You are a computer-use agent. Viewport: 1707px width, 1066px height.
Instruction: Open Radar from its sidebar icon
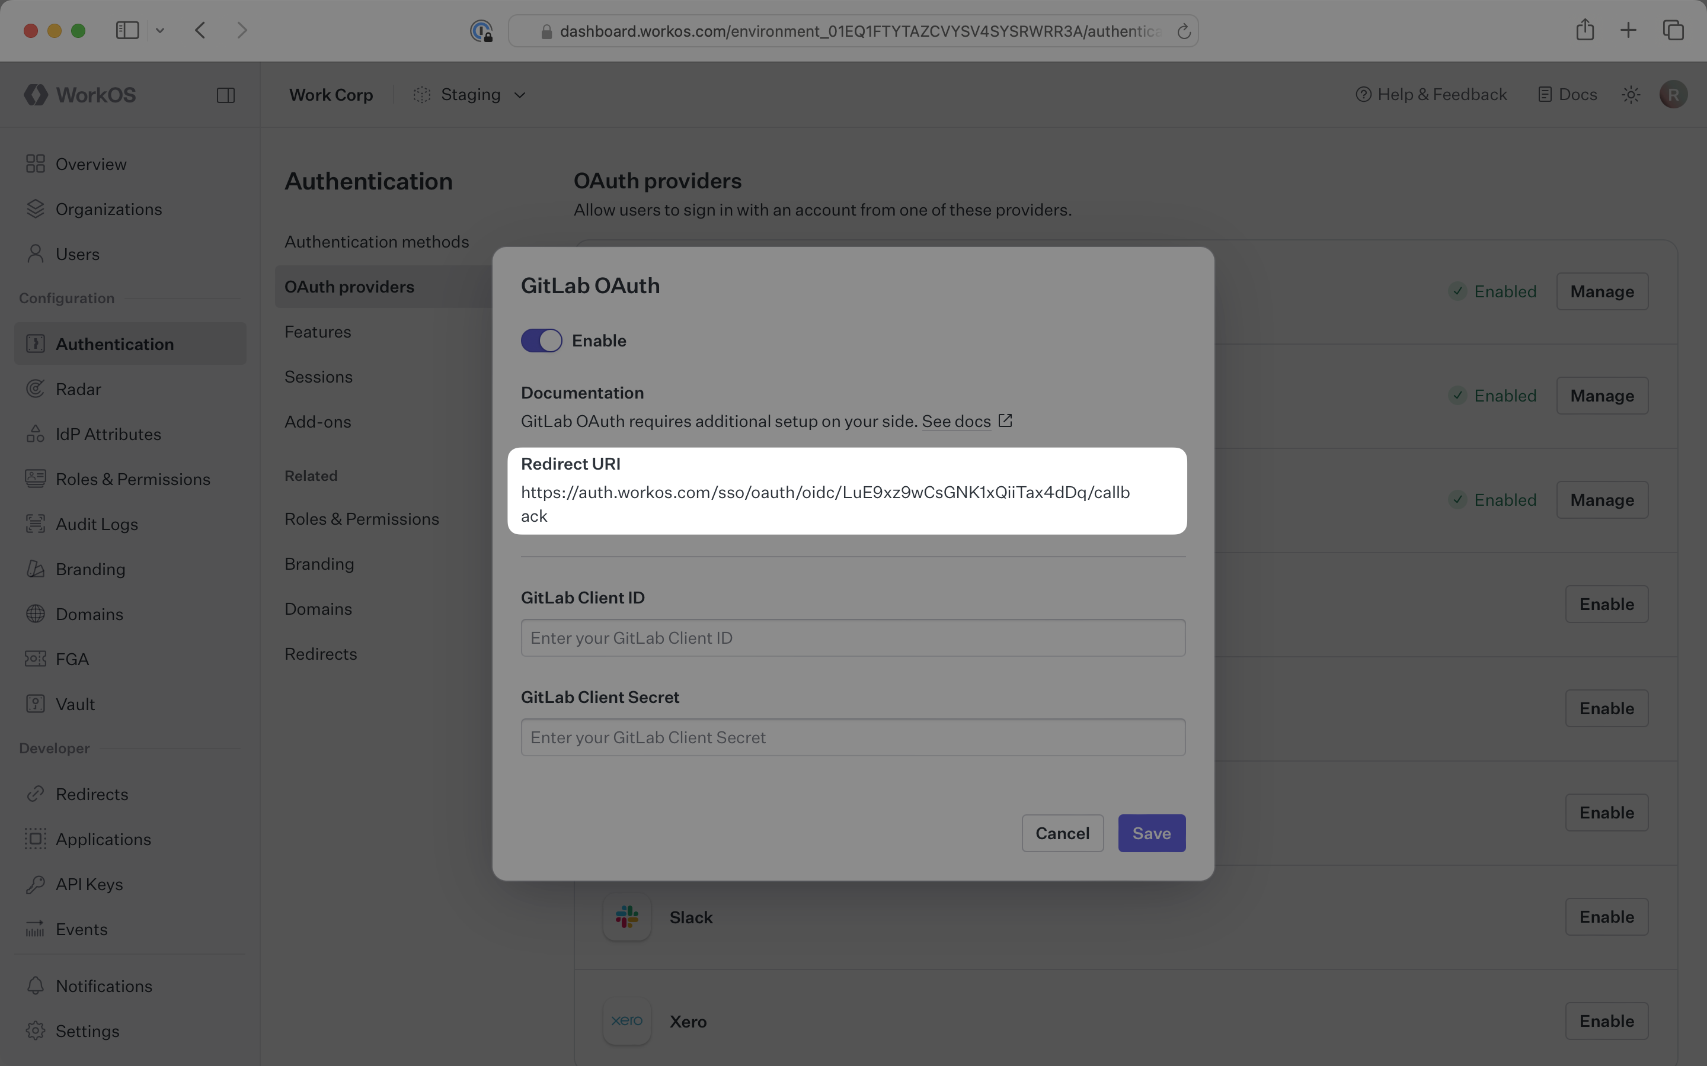point(36,388)
